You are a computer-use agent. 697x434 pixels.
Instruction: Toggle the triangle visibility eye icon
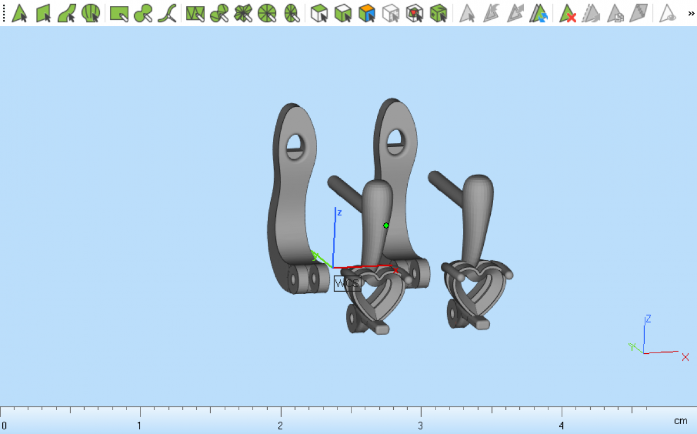click(669, 13)
